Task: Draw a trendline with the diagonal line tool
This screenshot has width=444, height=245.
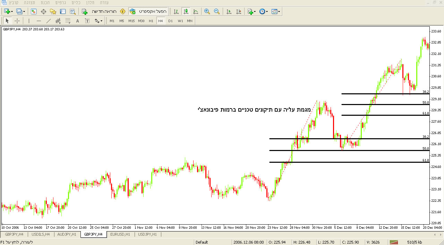Action: 49,21
